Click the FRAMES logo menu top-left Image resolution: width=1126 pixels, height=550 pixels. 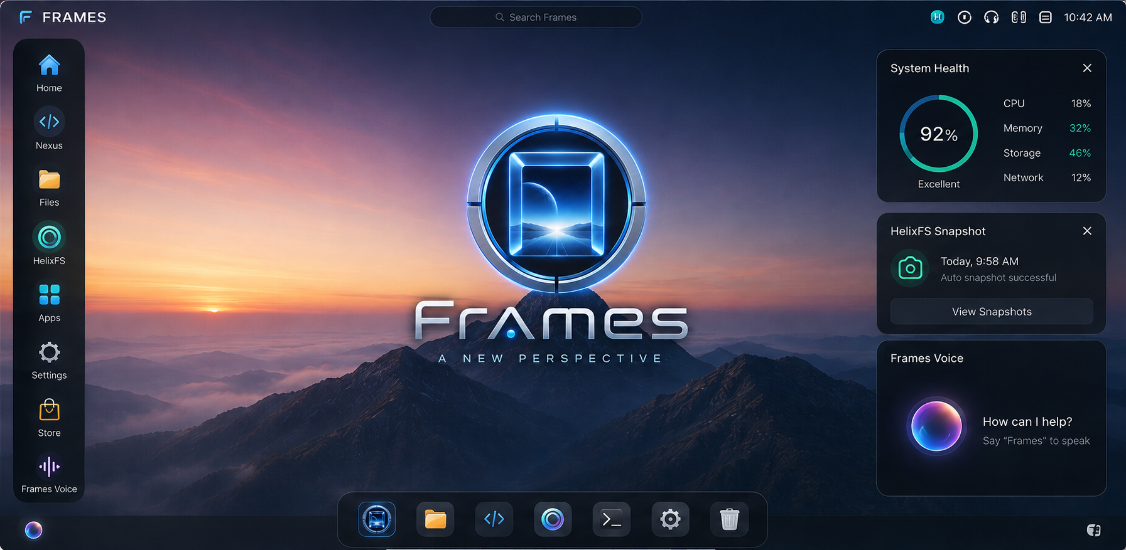click(x=63, y=17)
